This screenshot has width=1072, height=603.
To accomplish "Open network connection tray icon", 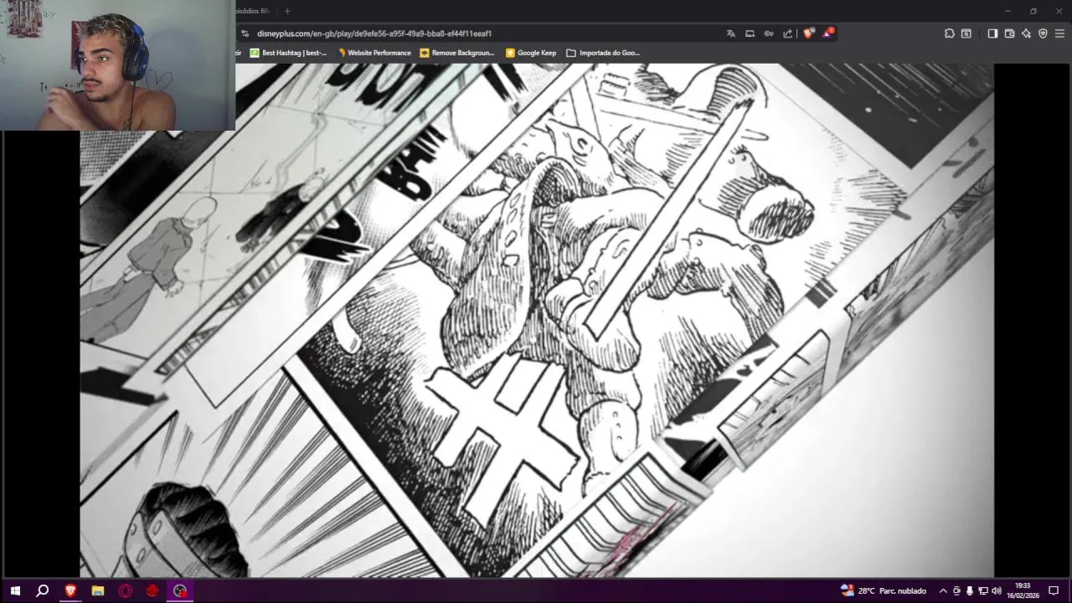I will pyautogui.click(x=983, y=590).
